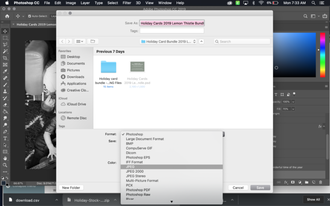Select the Magic Wand tool
330x206 pixels.
[x=5, y=51]
